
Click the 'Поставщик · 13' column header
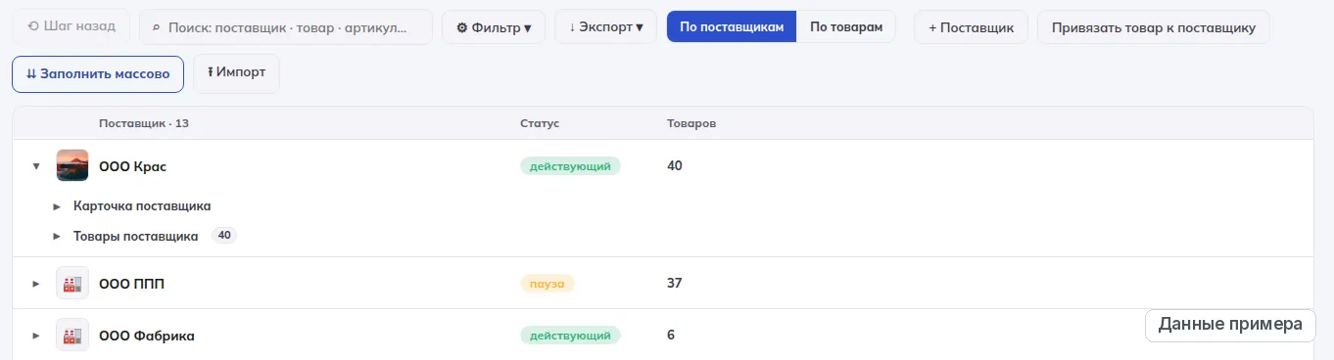click(x=144, y=124)
